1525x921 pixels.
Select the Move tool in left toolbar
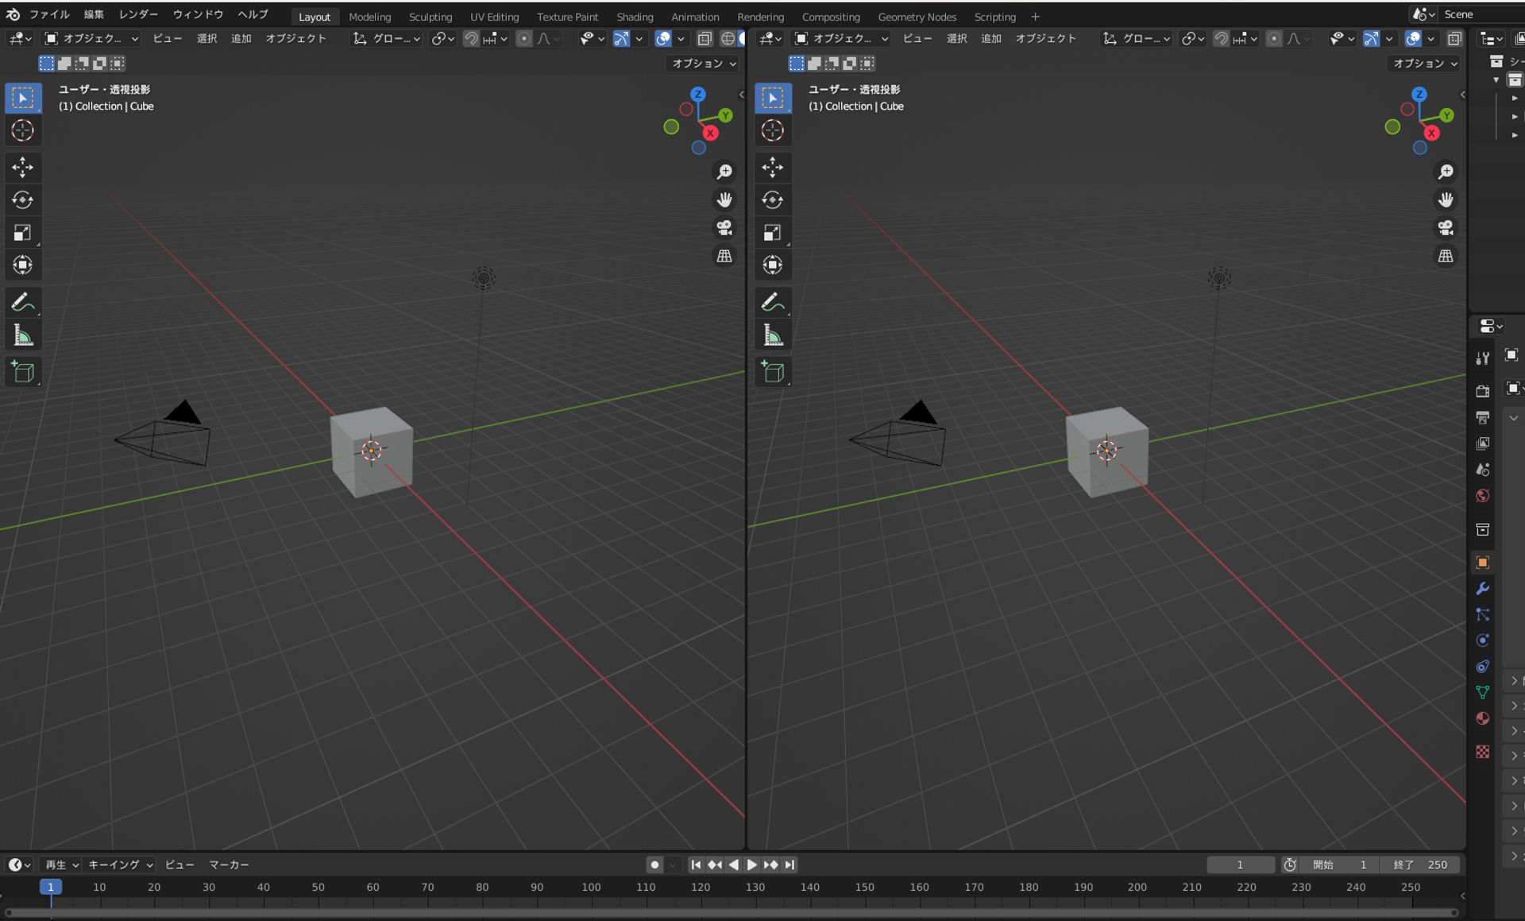pos(23,168)
